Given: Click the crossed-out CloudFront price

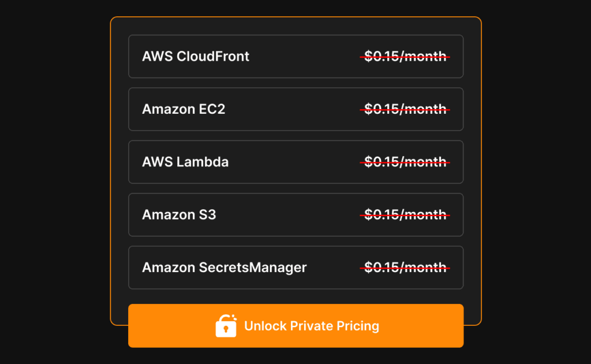Looking at the screenshot, I should click(x=405, y=56).
